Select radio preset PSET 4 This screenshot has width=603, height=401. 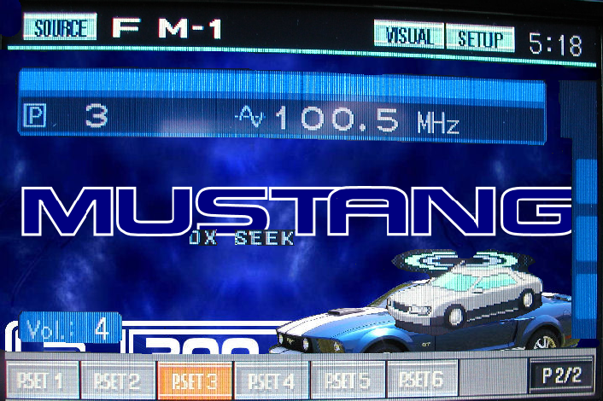271,379
